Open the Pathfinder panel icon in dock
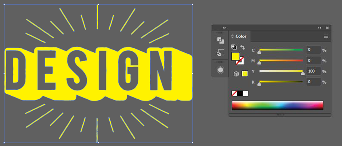This screenshot has width=342, height=146. pyautogui.click(x=220, y=40)
